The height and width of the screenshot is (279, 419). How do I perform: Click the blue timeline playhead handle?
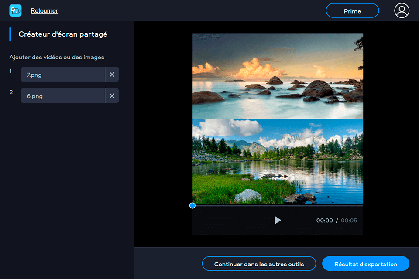pos(192,205)
